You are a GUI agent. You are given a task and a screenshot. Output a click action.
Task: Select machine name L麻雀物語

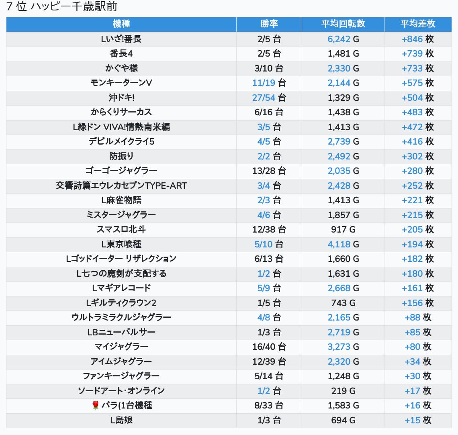121,200
